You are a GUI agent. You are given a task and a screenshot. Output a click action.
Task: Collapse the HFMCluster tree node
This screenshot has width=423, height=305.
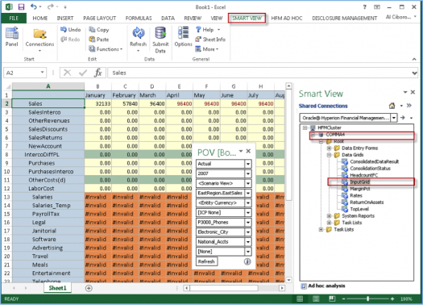tap(305, 127)
